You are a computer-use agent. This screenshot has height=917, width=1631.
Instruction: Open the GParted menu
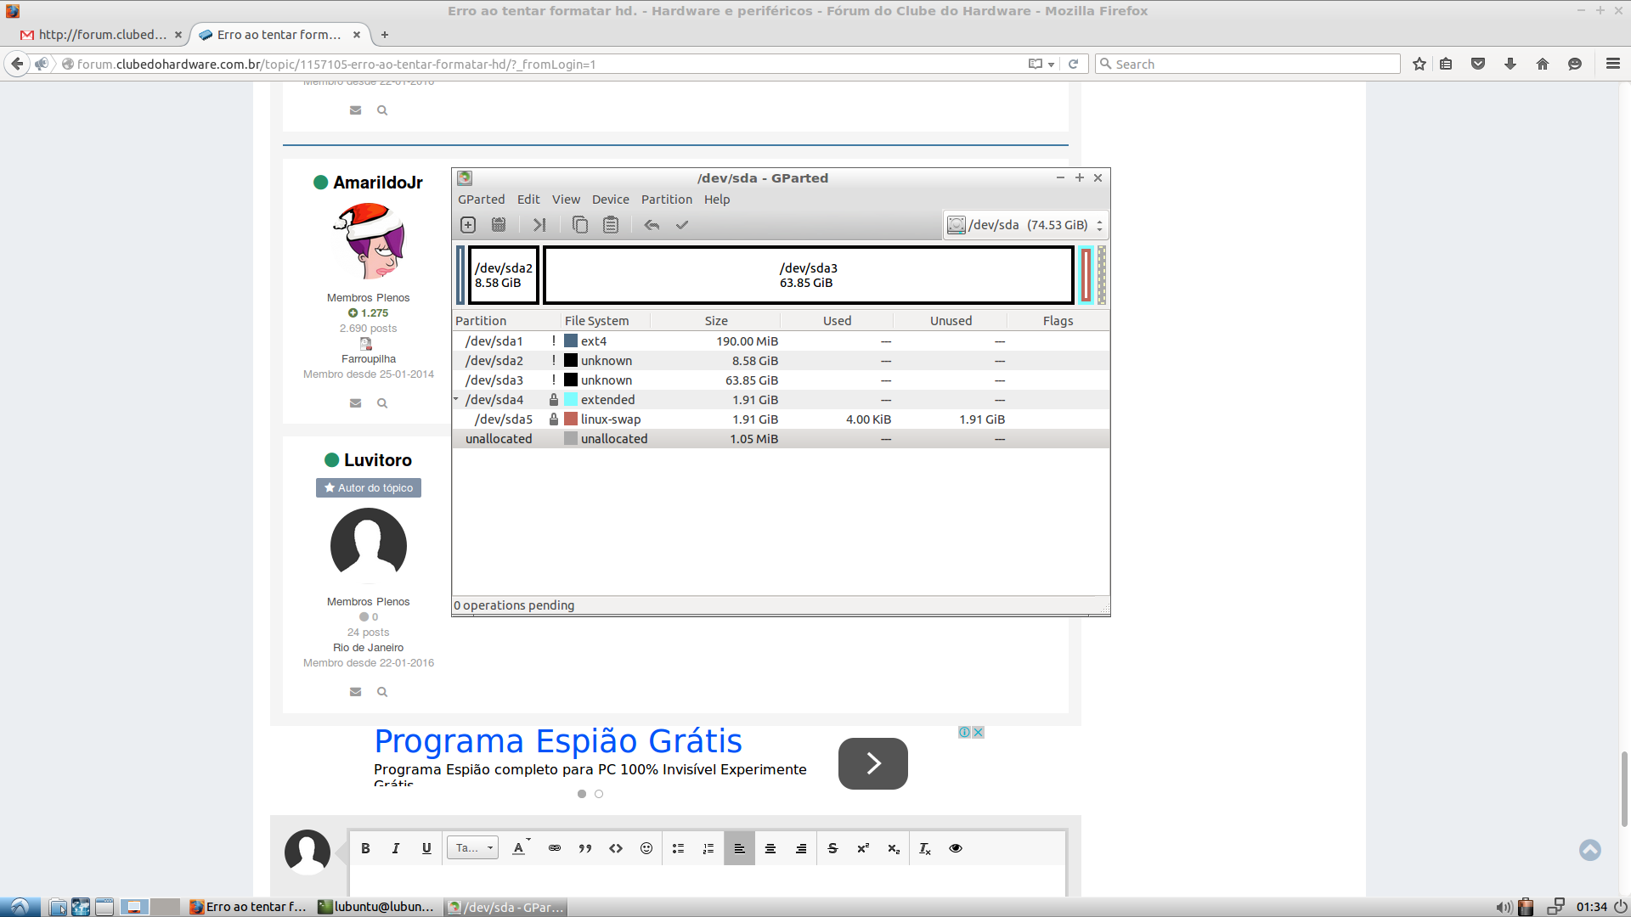(481, 200)
